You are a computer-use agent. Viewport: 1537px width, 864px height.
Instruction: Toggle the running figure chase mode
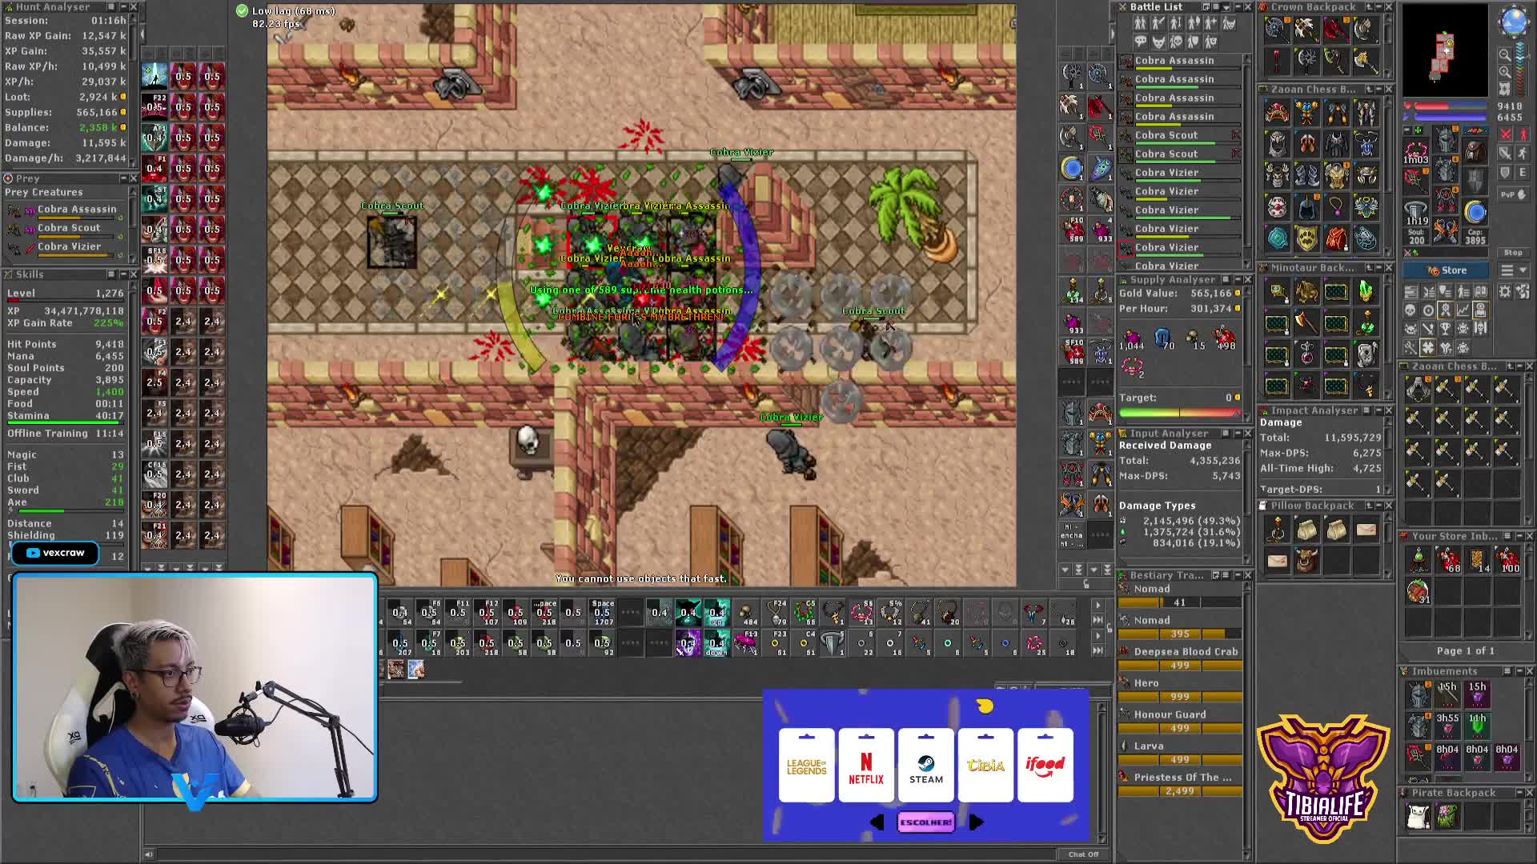point(1523,153)
